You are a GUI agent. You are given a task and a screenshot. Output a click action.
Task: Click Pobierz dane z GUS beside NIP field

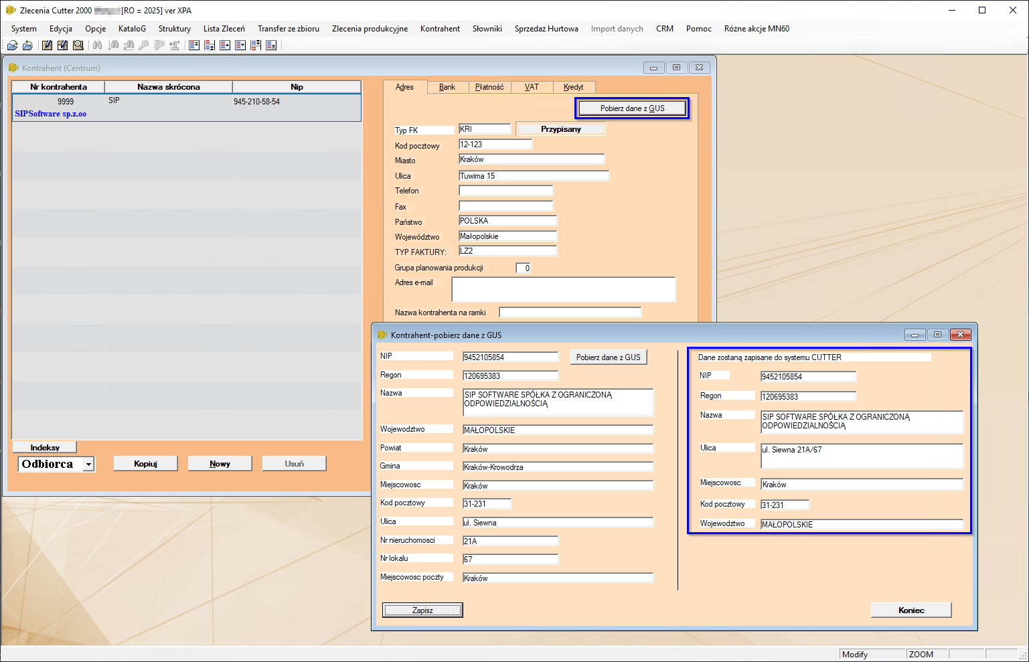click(x=608, y=357)
